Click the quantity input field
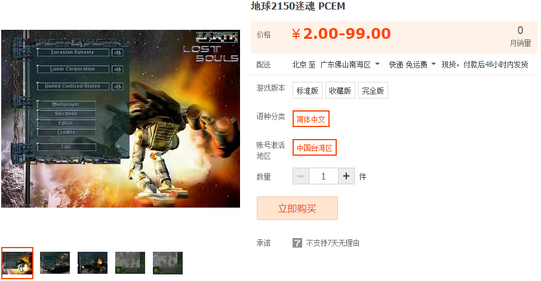The height and width of the screenshot is (281, 541). tap(323, 176)
